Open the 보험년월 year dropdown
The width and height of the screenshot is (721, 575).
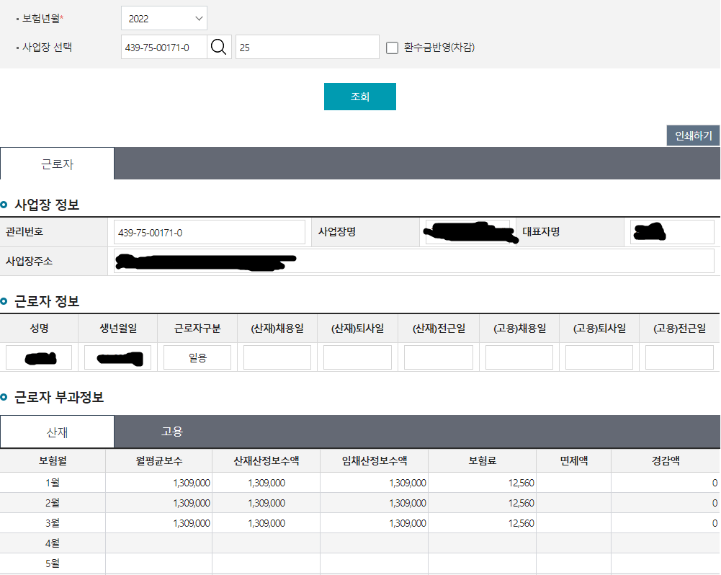pyautogui.click(x=164, y=19)
